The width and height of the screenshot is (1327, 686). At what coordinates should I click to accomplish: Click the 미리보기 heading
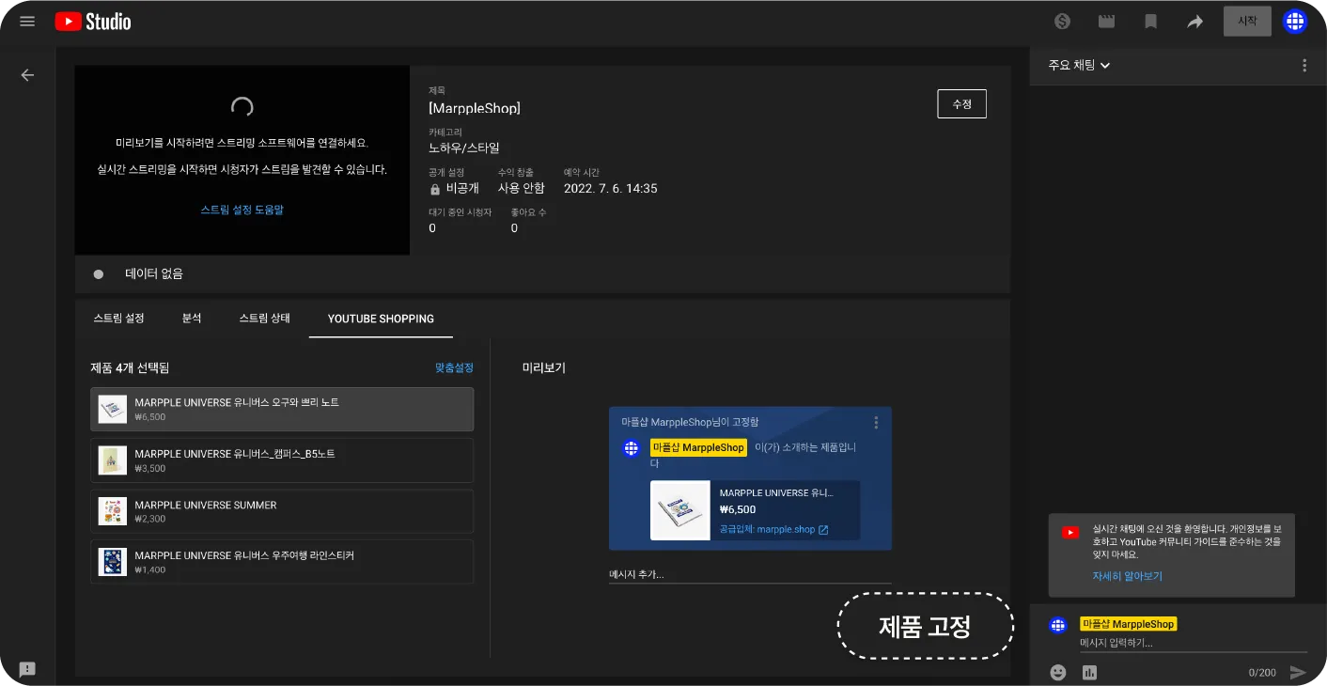[x=544, y=368]
